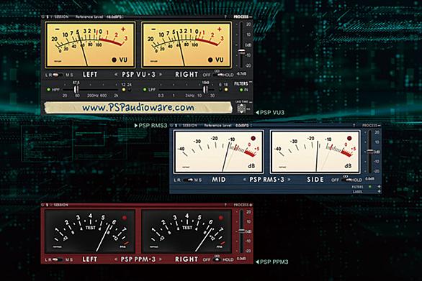Click the RMS3 MID meter red overload LED
This screenshot has height=281, width=422.
(x=253, y=139)
